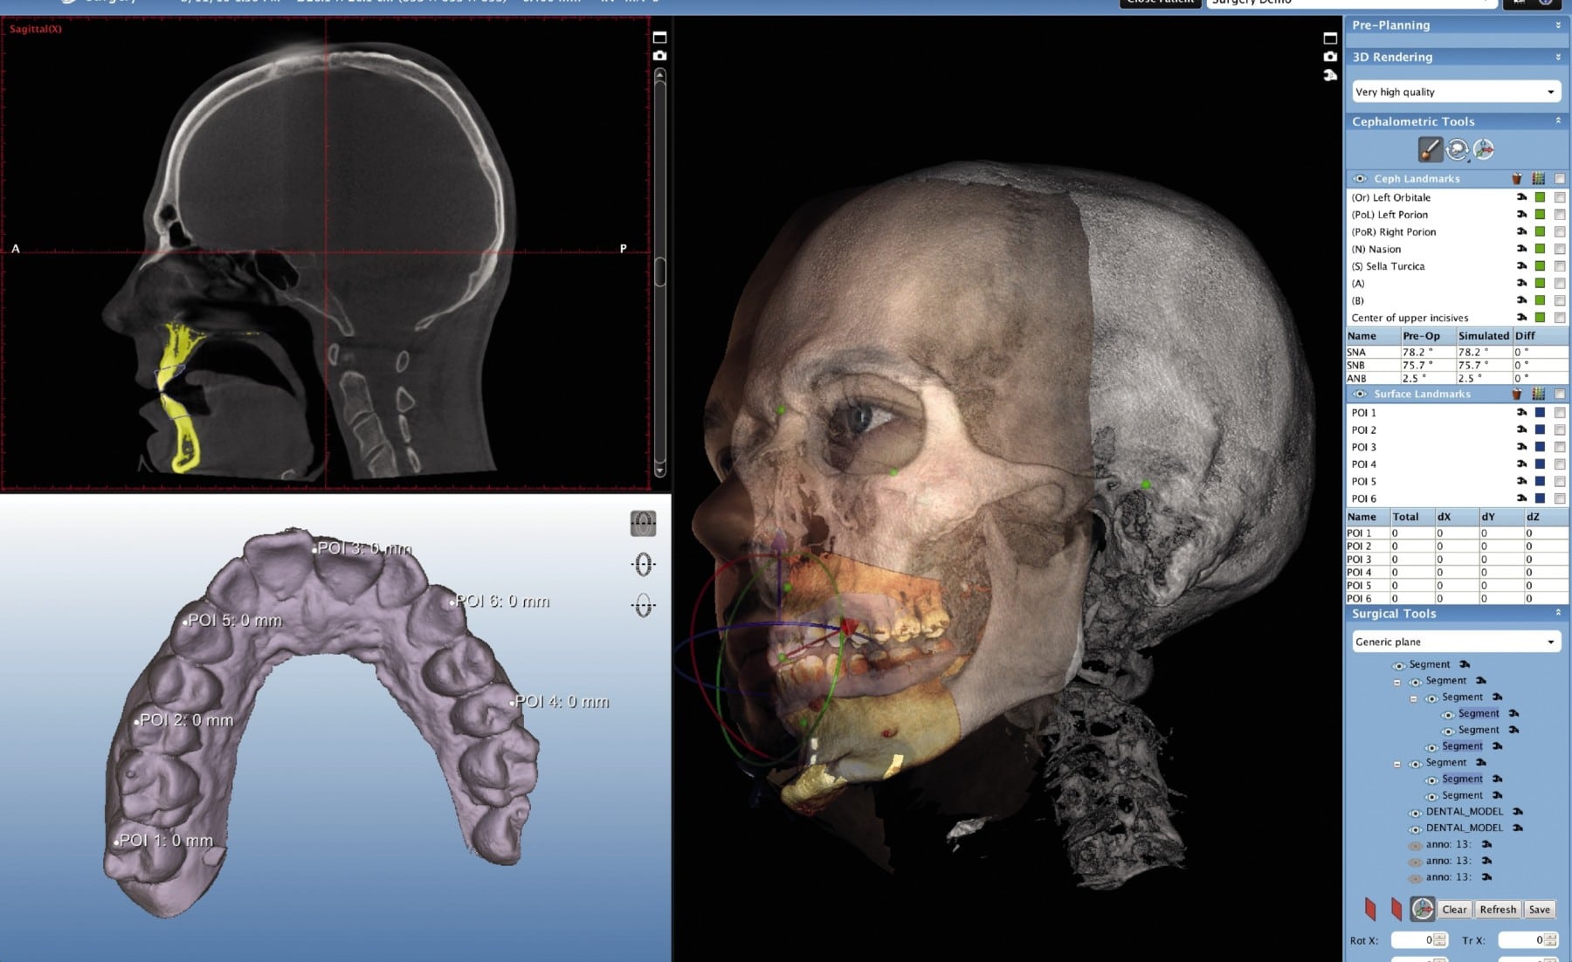Screen dimensions: 1572x962
Task: Click the skull rotation tool icon
Action: (1457, 149)
